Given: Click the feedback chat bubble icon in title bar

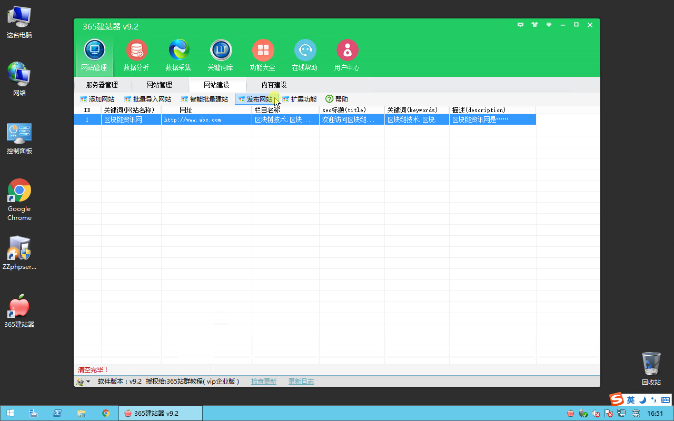Looking at the screenshot, I should [x=521, y=25].
